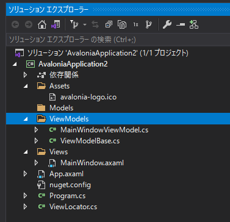This screenshot has width=230, height=222.
Task: Toggle the preview selected items icon
Action: click(181, 24)
